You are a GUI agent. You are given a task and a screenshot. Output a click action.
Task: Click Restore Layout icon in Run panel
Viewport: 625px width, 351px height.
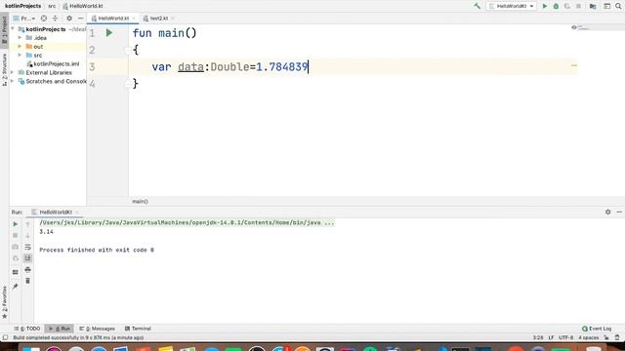tap(16, 272)
